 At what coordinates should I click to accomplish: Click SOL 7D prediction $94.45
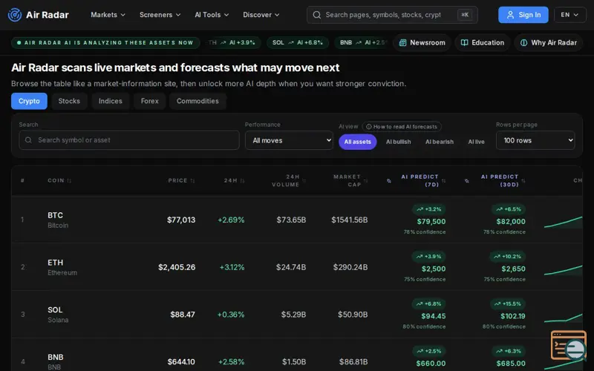point(434,316)
